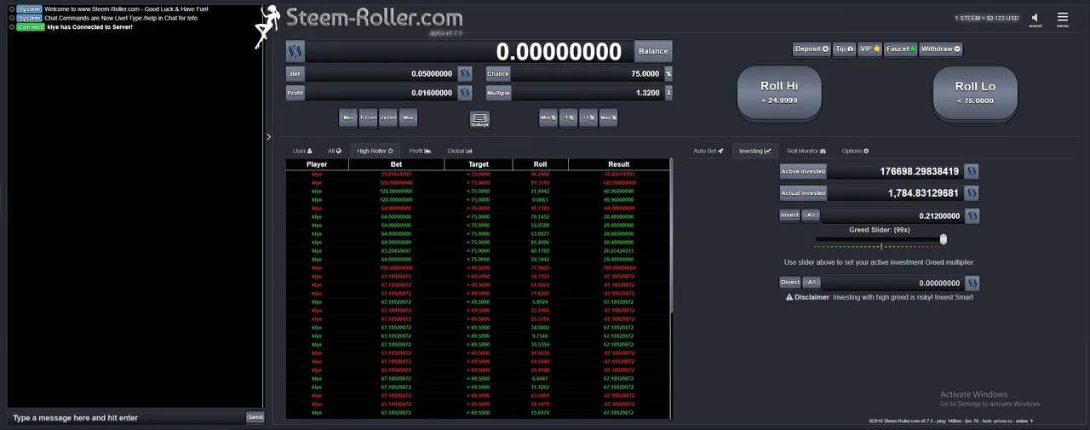Image resolution: width=1090 pixels, height=430 pixels.
Task: Edit the Divest amount field
Action: click(892, 283)
